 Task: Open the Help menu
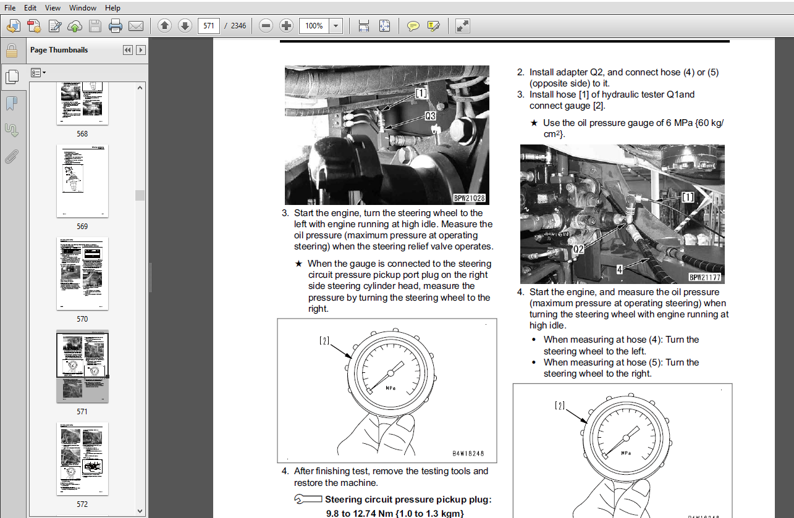(x=112, y=8)
